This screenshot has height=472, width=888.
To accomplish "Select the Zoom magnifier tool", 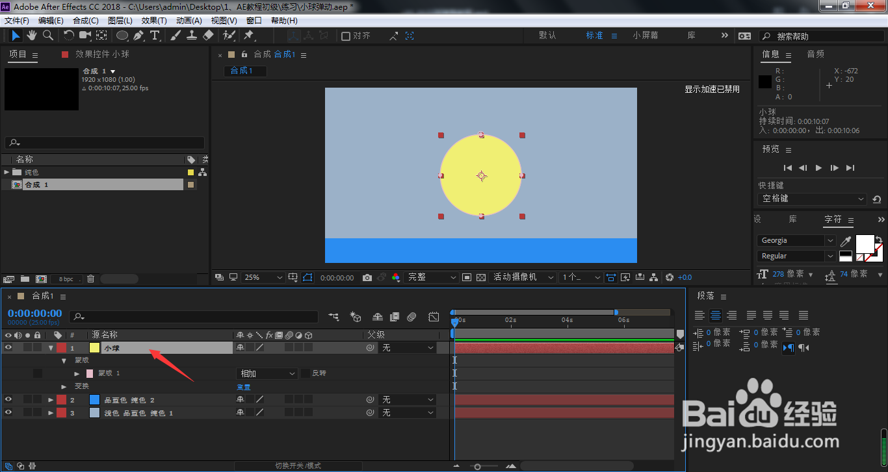I will click(48, 35).
